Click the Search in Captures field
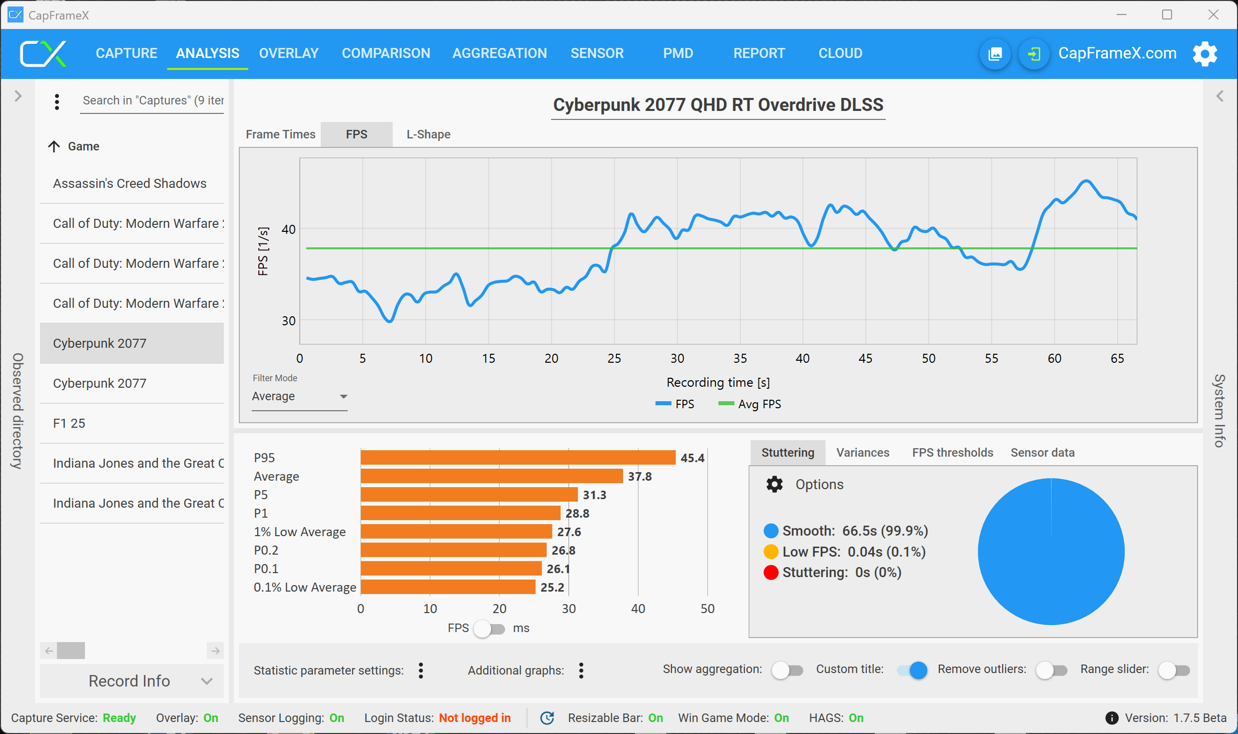This screenshot has height=734, width=1238. pyautogui.click(x=152, y=100)
